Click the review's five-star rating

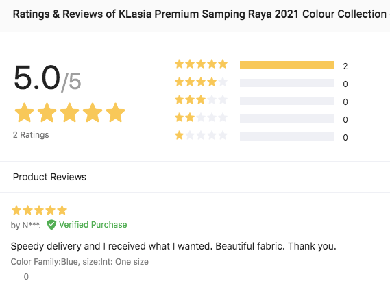pyautogui.click(x=39, y=210)
